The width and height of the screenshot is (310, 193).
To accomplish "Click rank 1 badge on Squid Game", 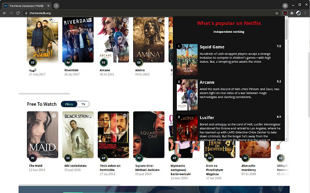I will 179,46.
